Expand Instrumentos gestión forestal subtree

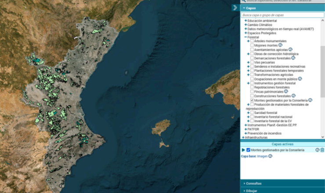point(248,83)
